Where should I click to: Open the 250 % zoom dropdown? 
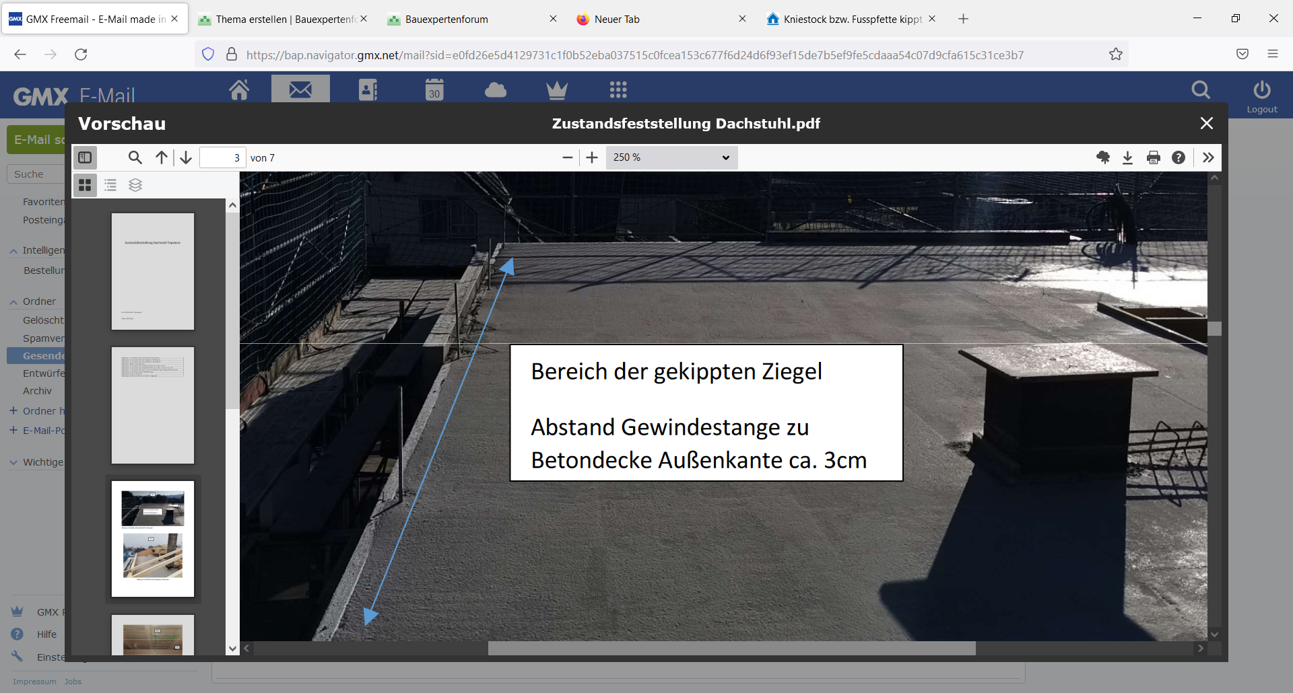point(671,157)
